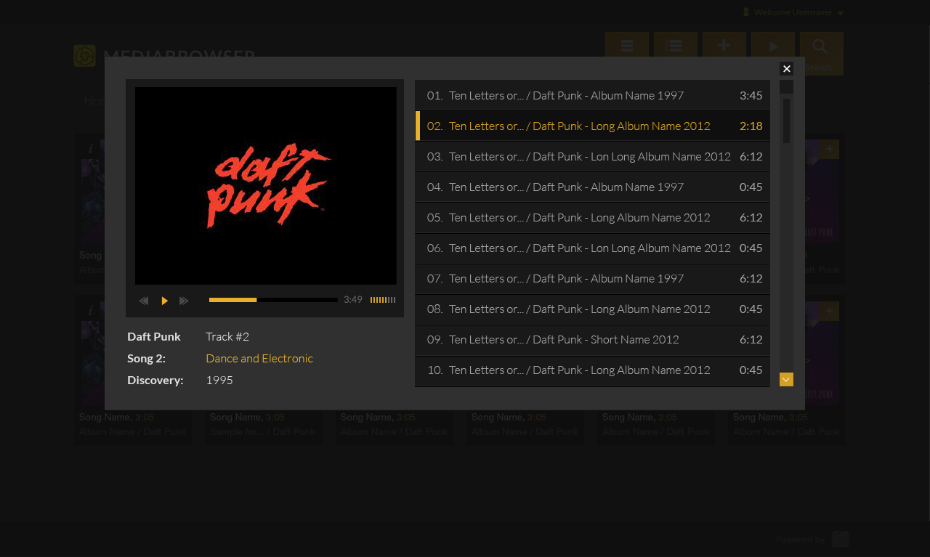This screenshot has width=930, height=557.
Task: Select track 04 Album Name 1997
Action: click(592, 187)
